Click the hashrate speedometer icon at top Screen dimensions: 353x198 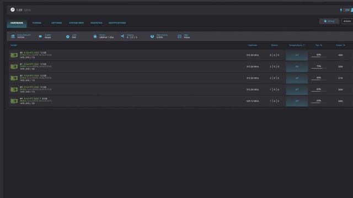(x=13, y=10)
